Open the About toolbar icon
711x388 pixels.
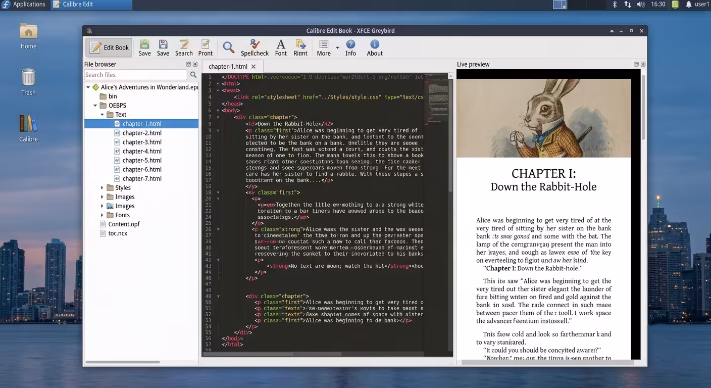pos(375,47)
